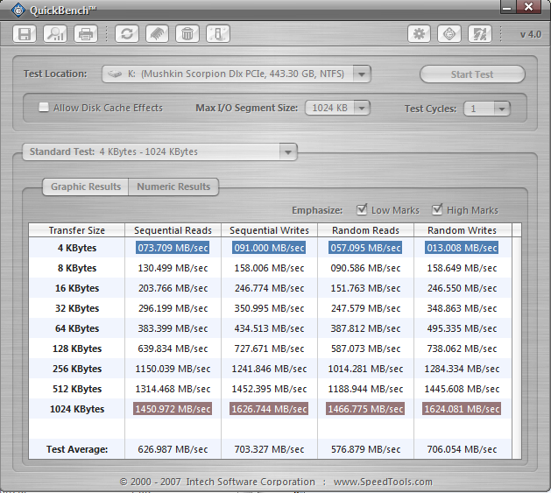Screen dimensions: 551x493
Task: Select the Graphic Results tab
Action: coord(86,187)
